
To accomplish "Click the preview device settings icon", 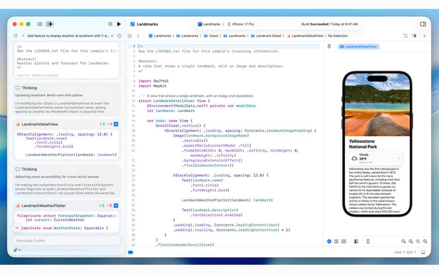I will (x=368, y=241).
